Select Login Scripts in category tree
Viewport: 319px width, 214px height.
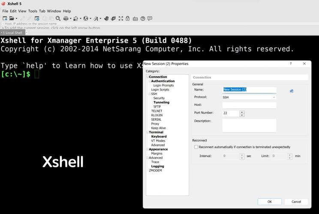(160, 89)
